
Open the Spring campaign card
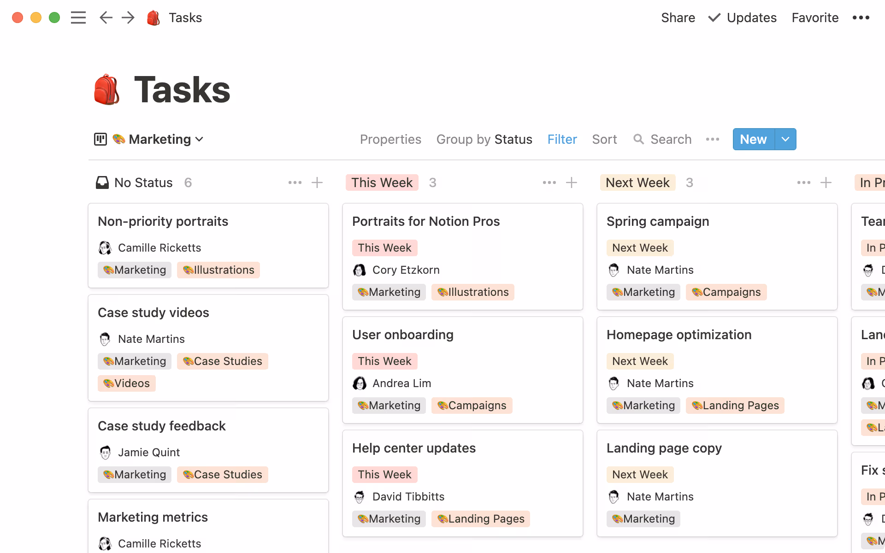[658, 221]
